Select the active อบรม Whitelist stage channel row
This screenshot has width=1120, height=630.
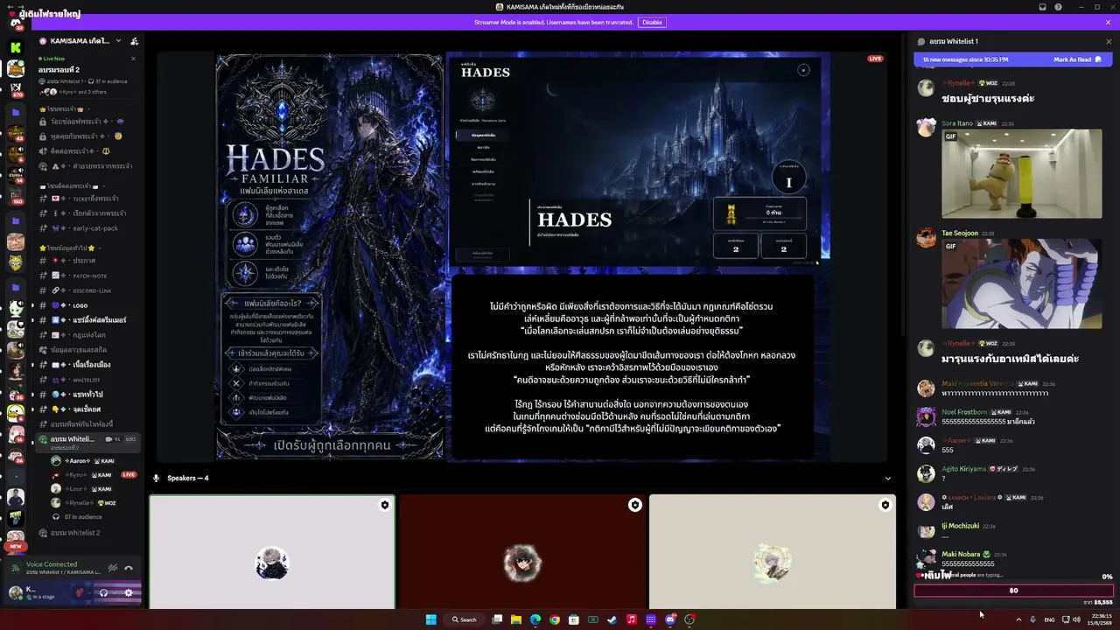[87, 441]
